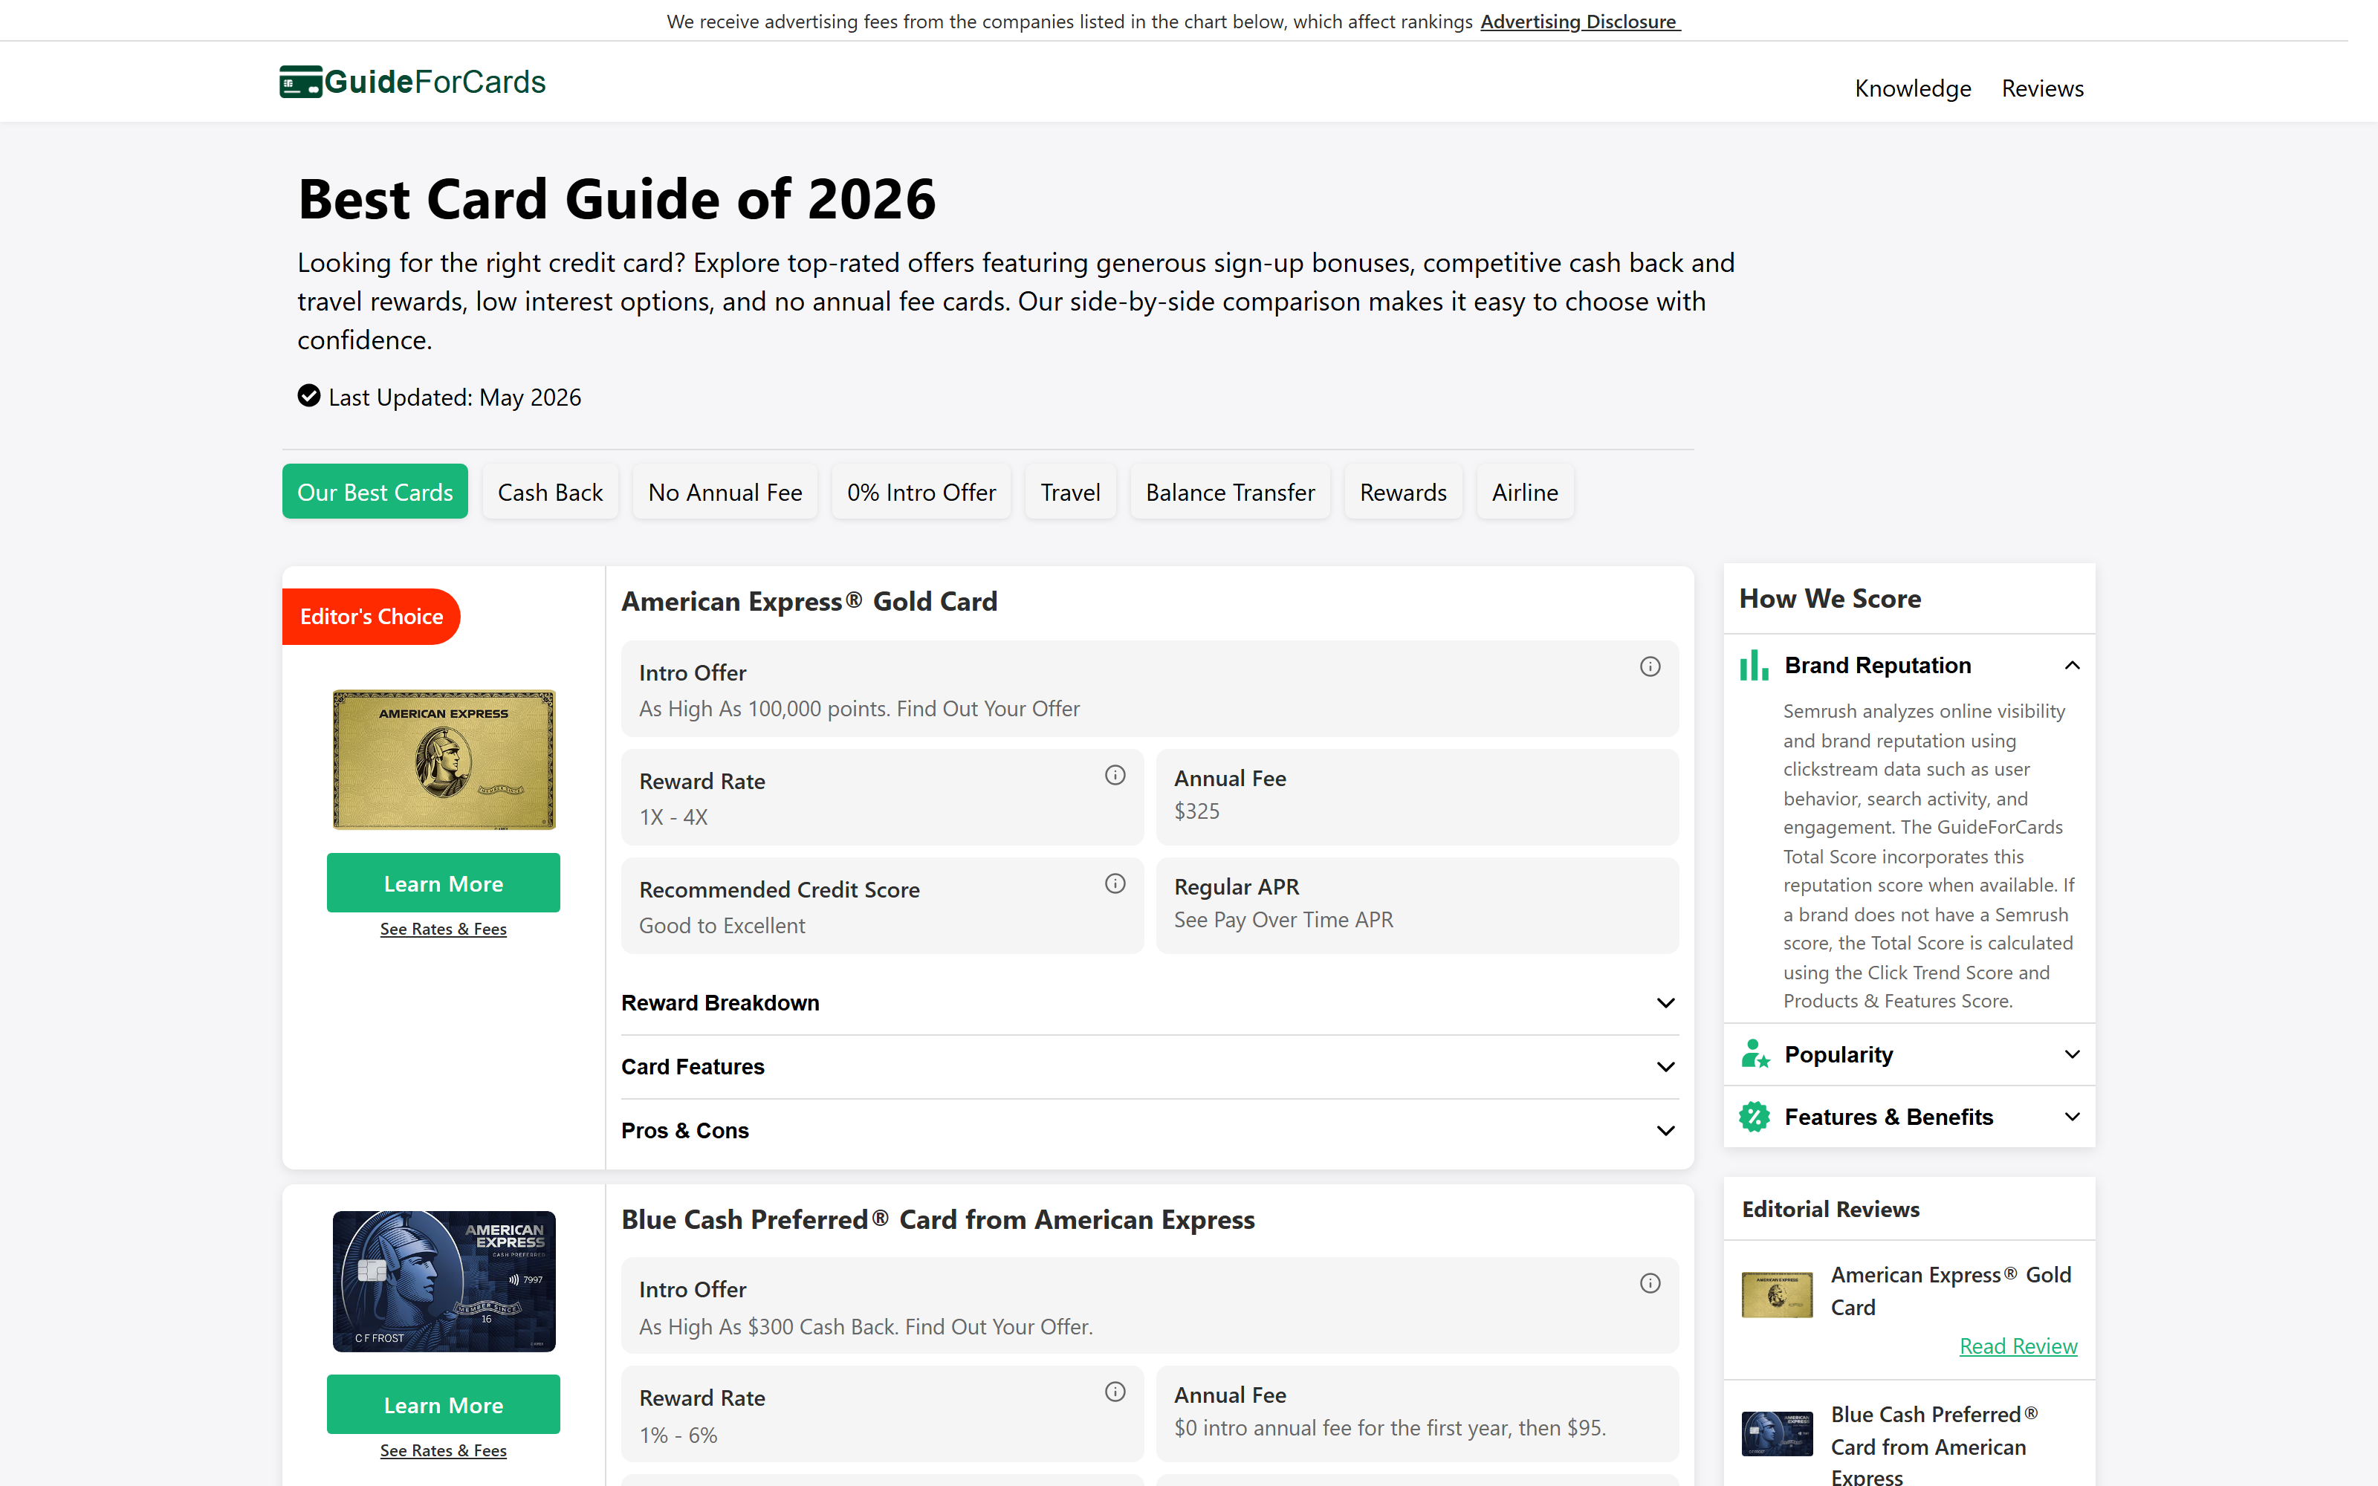
Task: Expand the Card Features section
Action: pyautogui.click(x=1150, y=1066)
